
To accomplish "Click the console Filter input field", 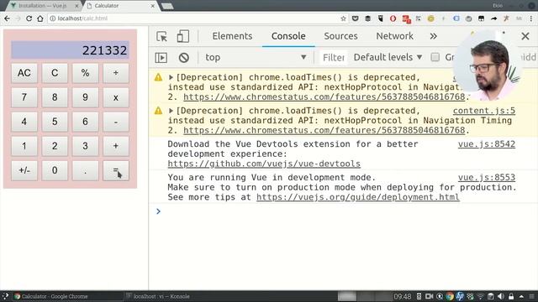I will pos(333,58).
